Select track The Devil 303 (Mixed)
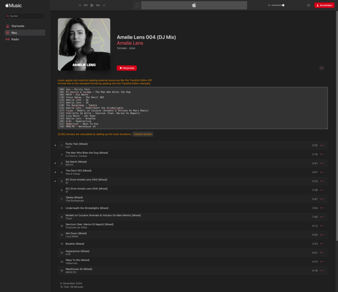This screenshot has width=338, height=292. (193, 172)
